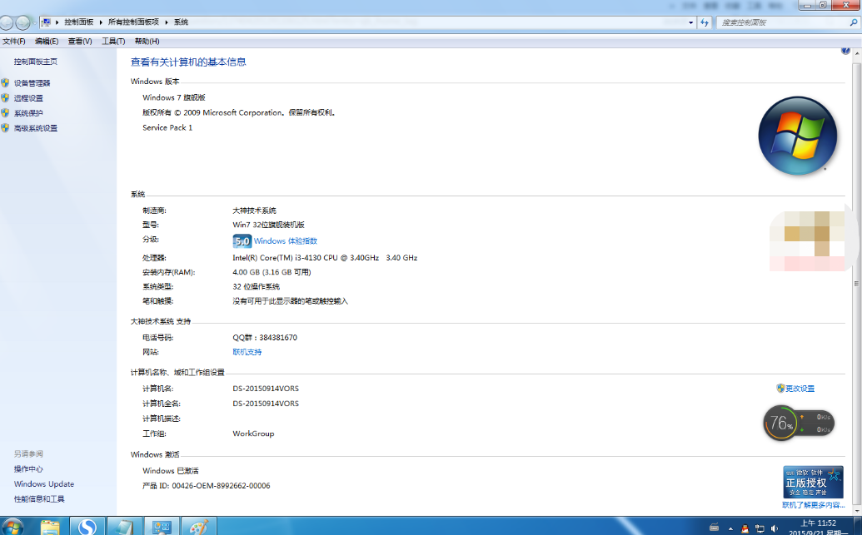Click the Intel Core i3-4130 processor text
The width and height of the screenshot is (867, 535).
coord(325,258)
